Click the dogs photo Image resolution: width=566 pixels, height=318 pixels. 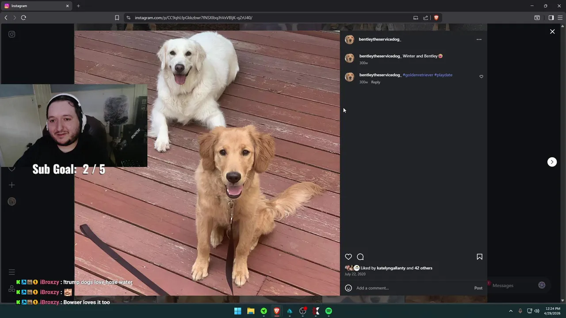(x=207, y=163)
